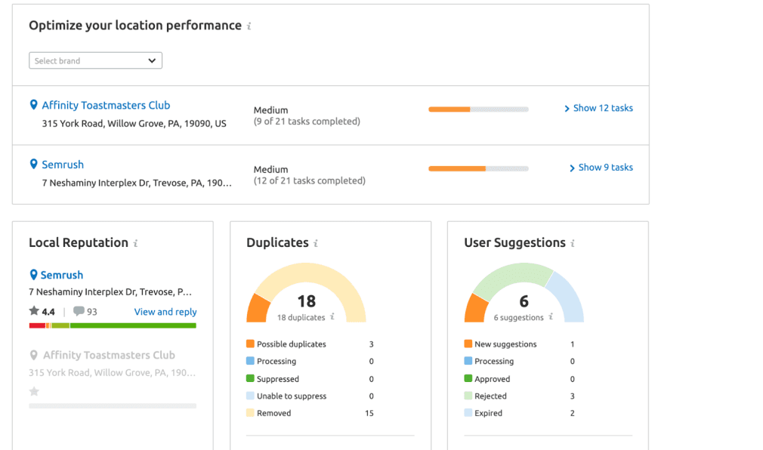Click 315 York Road address in the locations list
Image resolution: width=763 pixels, height=450 pixels.
point(134,124)
